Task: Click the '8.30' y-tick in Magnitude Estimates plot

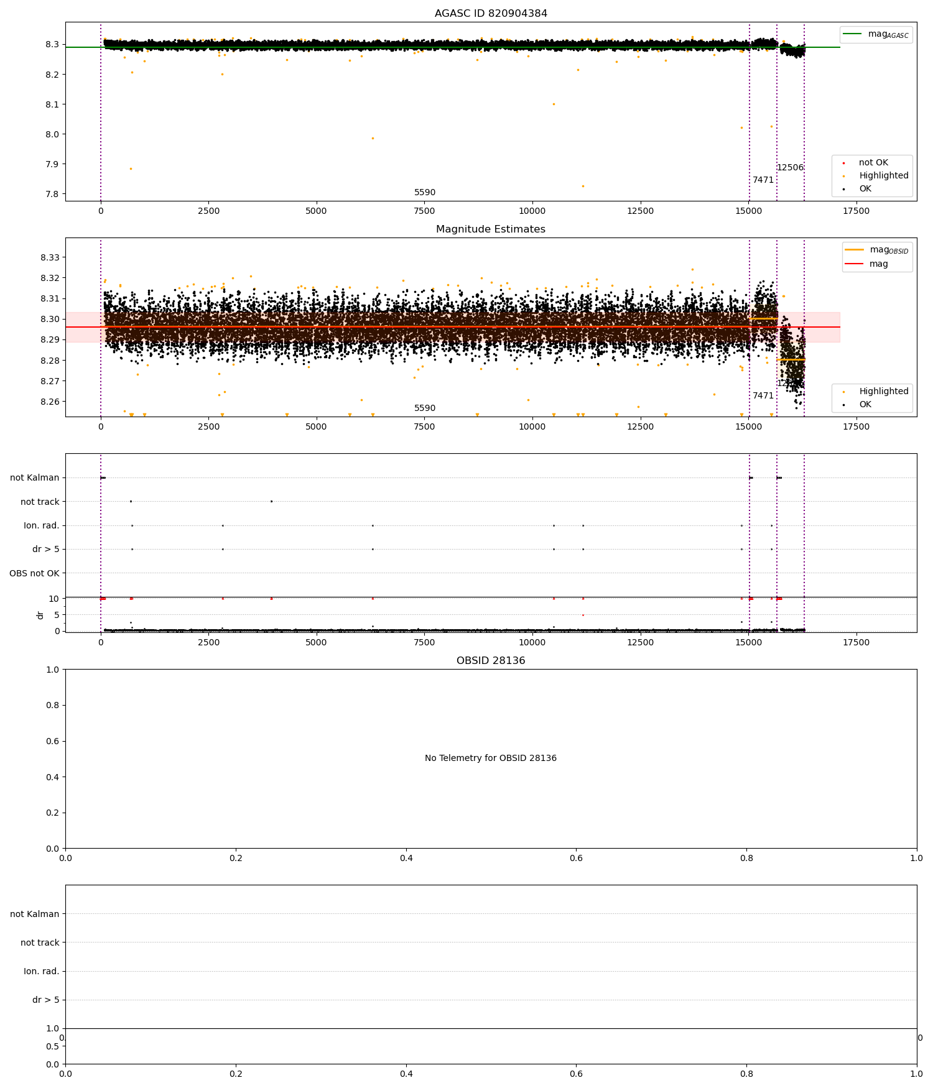Action: coord(50,320)
